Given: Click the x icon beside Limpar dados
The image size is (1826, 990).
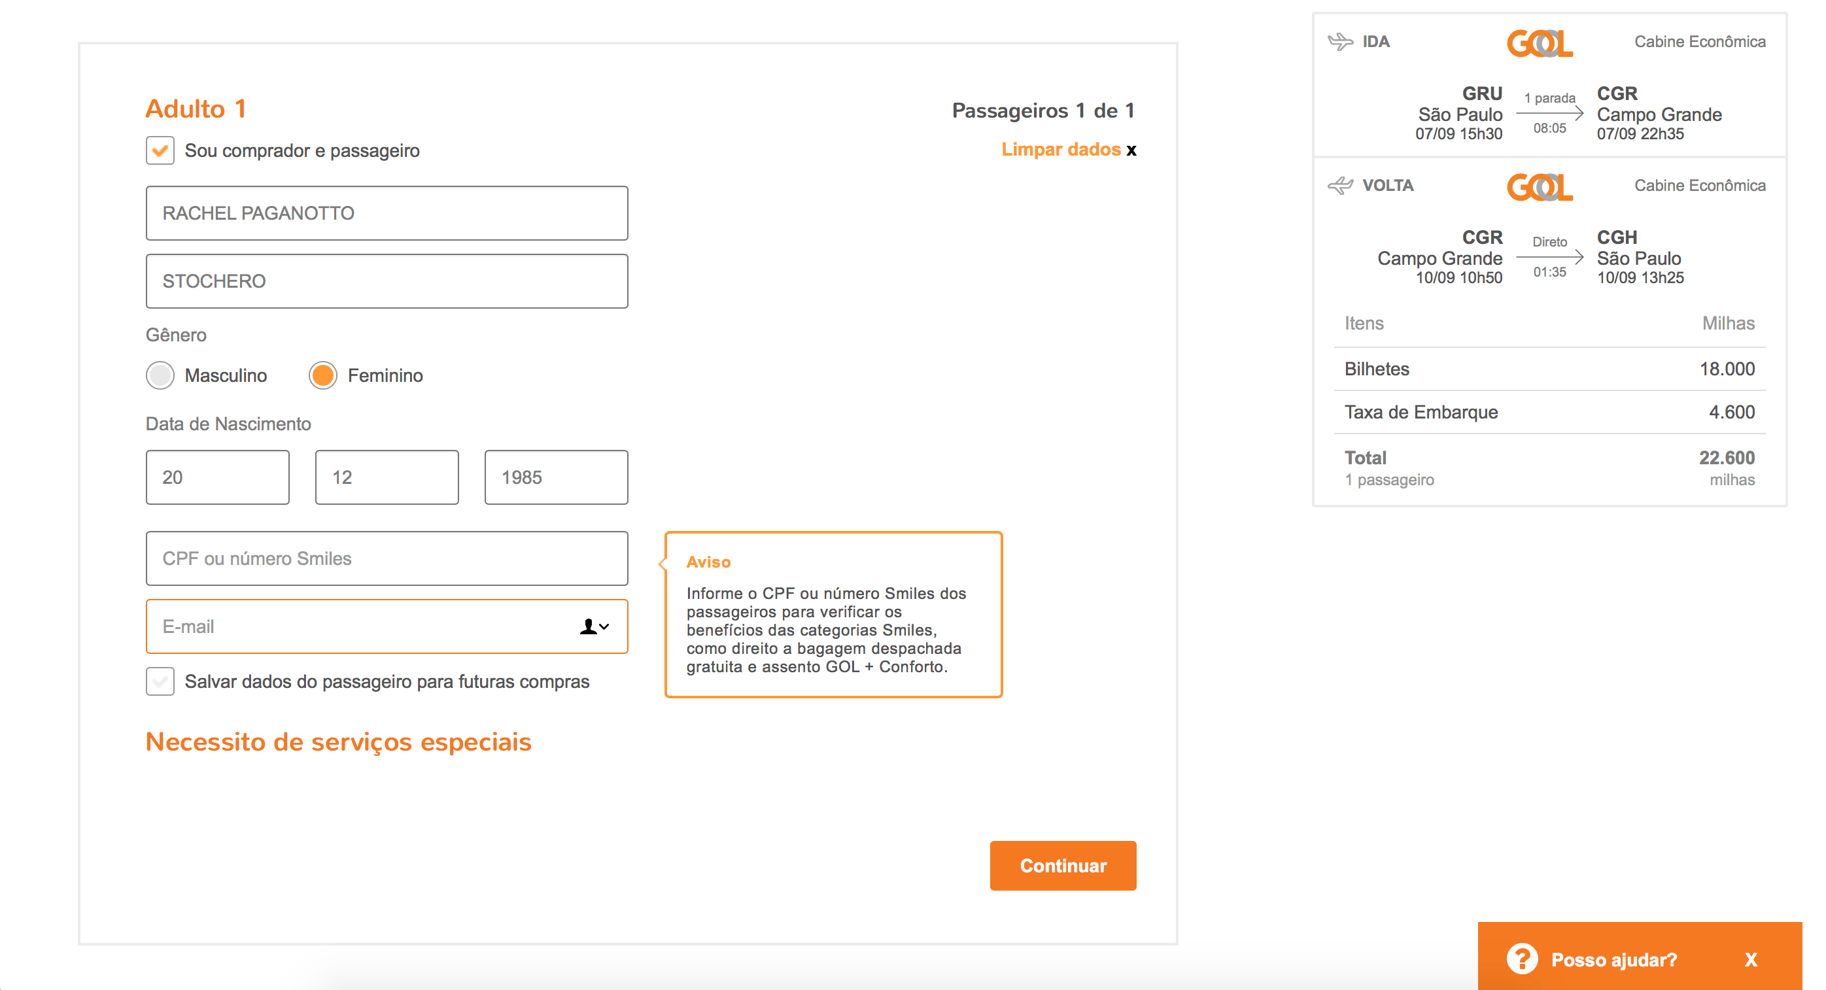Looking at the screenshot, I should click(1131, 150).
